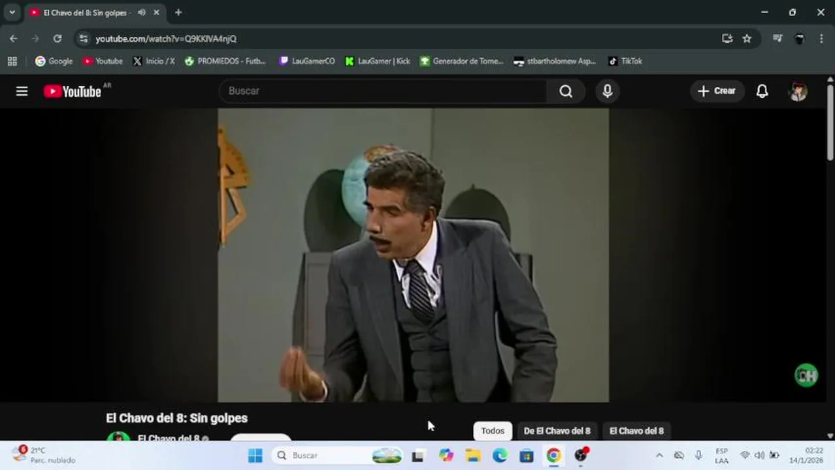Open the TikTok bookmark
The image size is (835, 470).
625,61
